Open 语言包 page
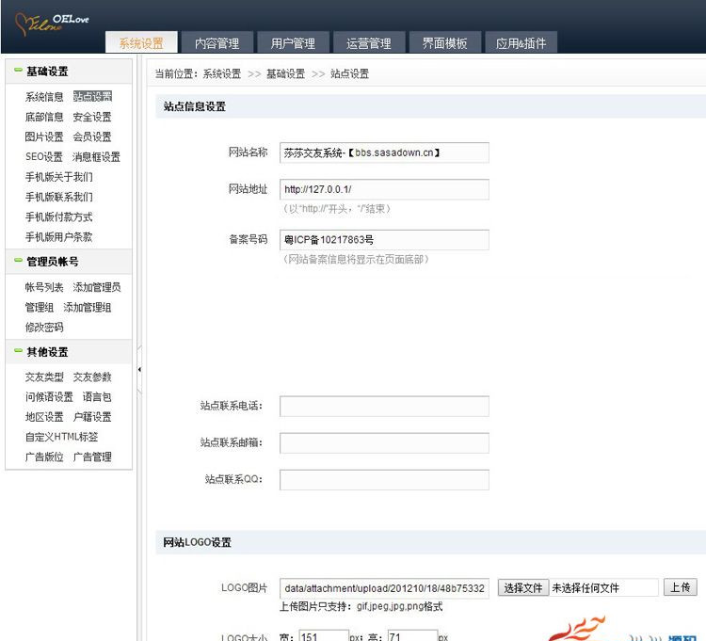This screenshot has height=641, width=706. pyautogui.click(x=97, y=397)
